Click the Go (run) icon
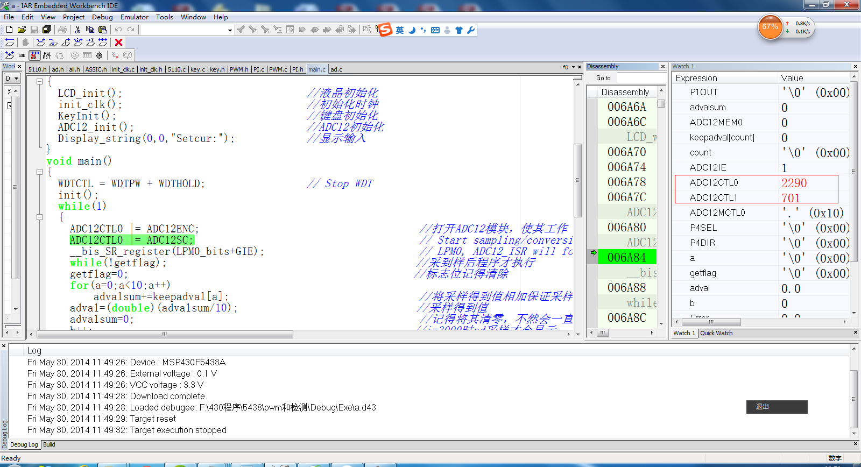 click(103, 43)
